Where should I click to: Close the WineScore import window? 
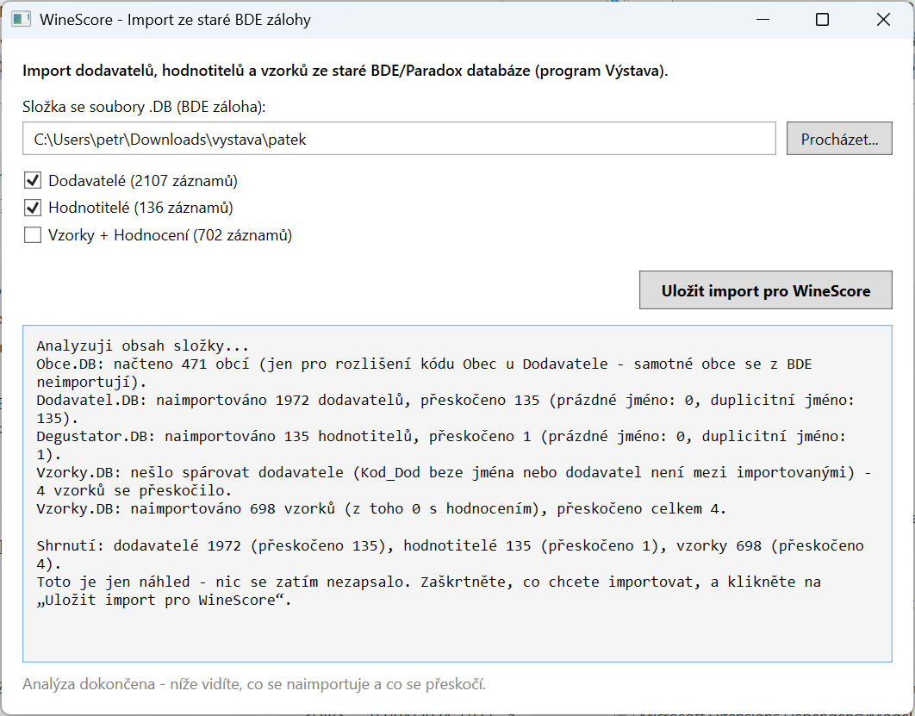point(883,19)
